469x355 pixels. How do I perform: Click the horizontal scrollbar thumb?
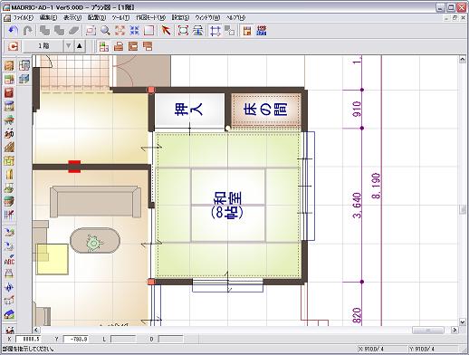(428, 330)
